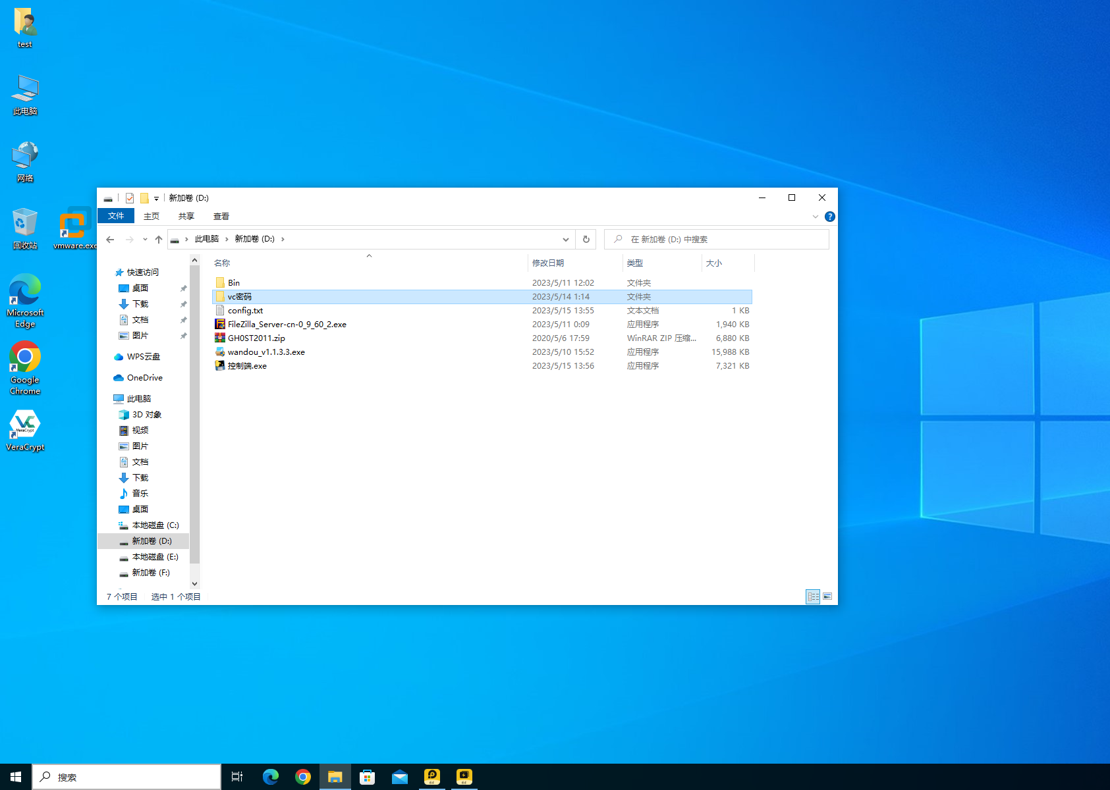Open the 文件 menu tab
This screenshot has height=790, width=1110.
(x=116, y=216)
